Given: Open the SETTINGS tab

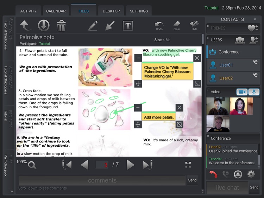Looking at the screenshot, I should (x=139, y=11).
